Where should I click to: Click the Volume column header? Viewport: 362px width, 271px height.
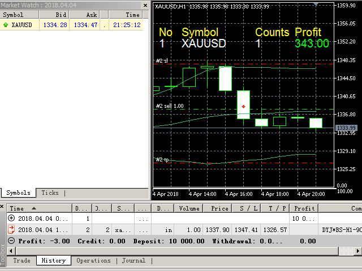pyautogui.click(x=189, y=208)
